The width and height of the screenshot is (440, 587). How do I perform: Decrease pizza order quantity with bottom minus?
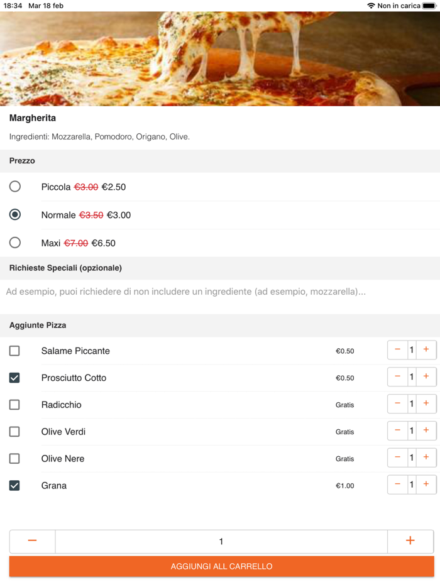point(32,541)
